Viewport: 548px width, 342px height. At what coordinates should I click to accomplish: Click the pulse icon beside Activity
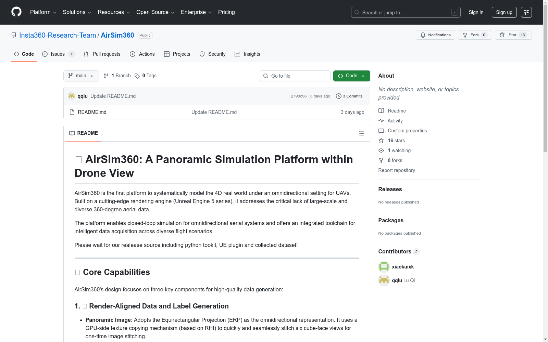coord(381,121)
